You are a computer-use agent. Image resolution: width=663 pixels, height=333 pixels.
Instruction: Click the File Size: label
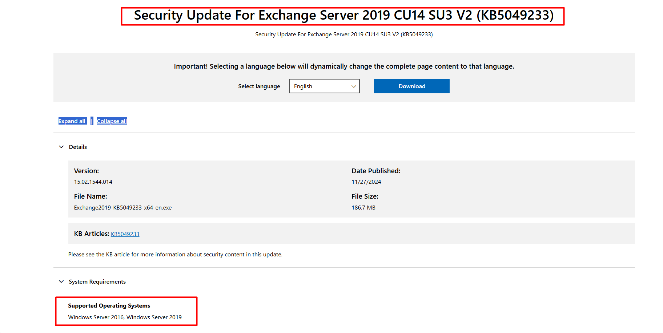tap(365, 196)
